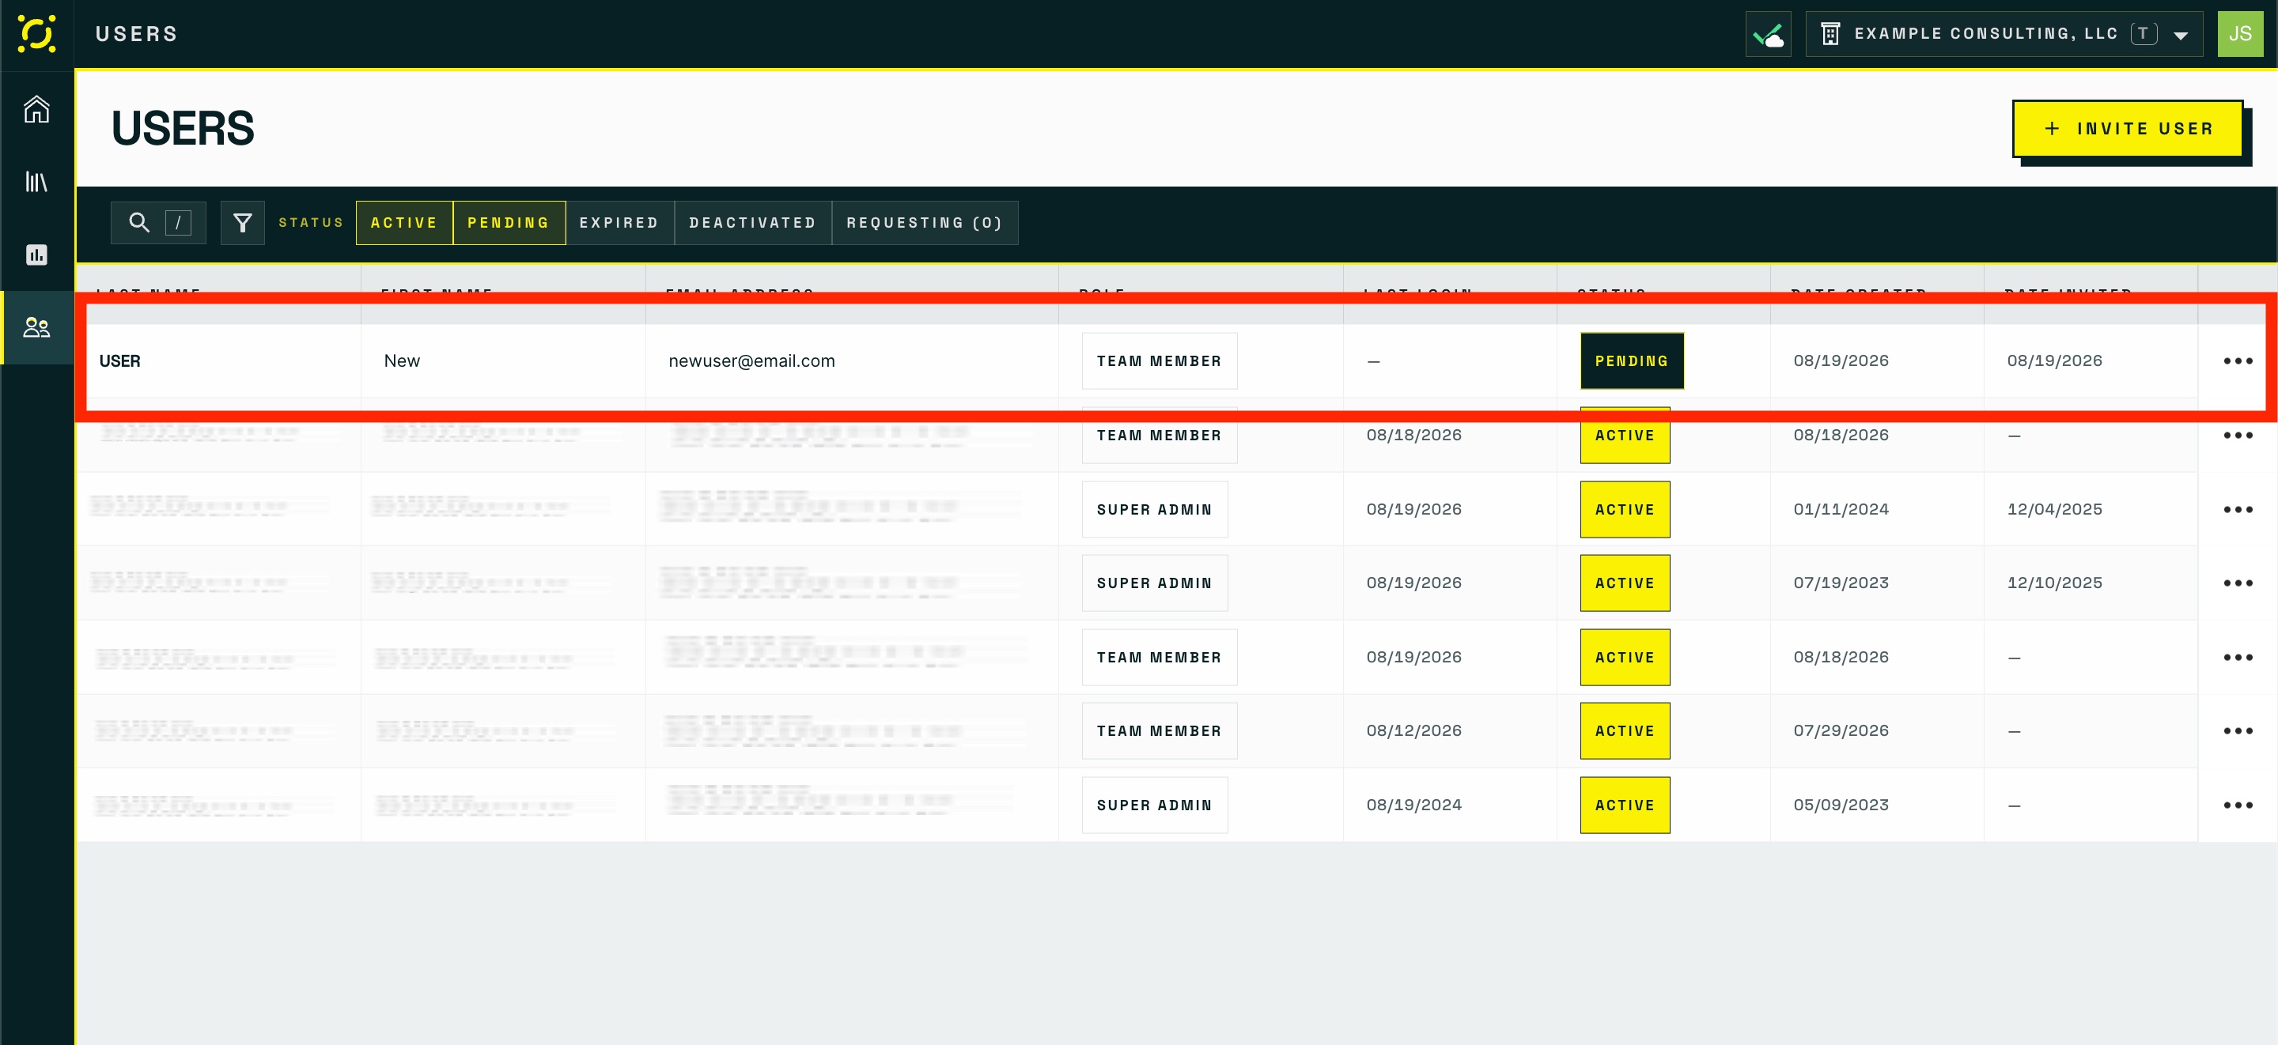Open the Home icon in sidebar

point(36,109)
